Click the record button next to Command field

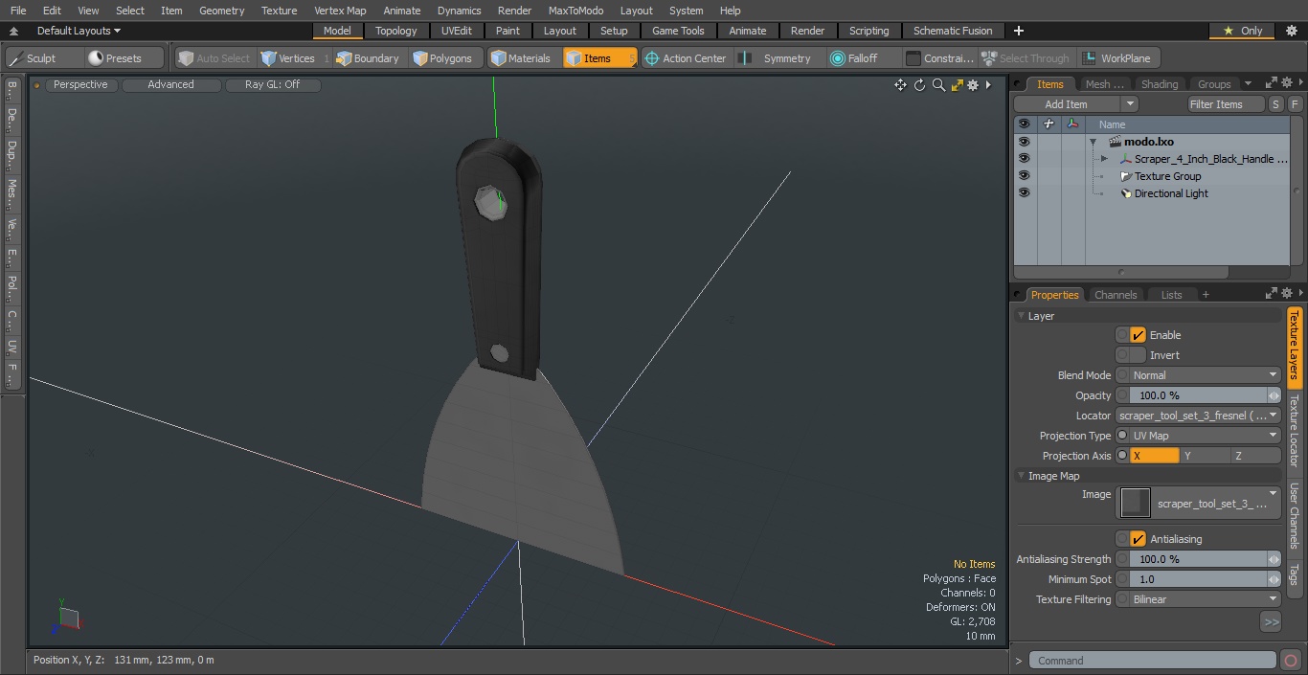[1290, 661]
